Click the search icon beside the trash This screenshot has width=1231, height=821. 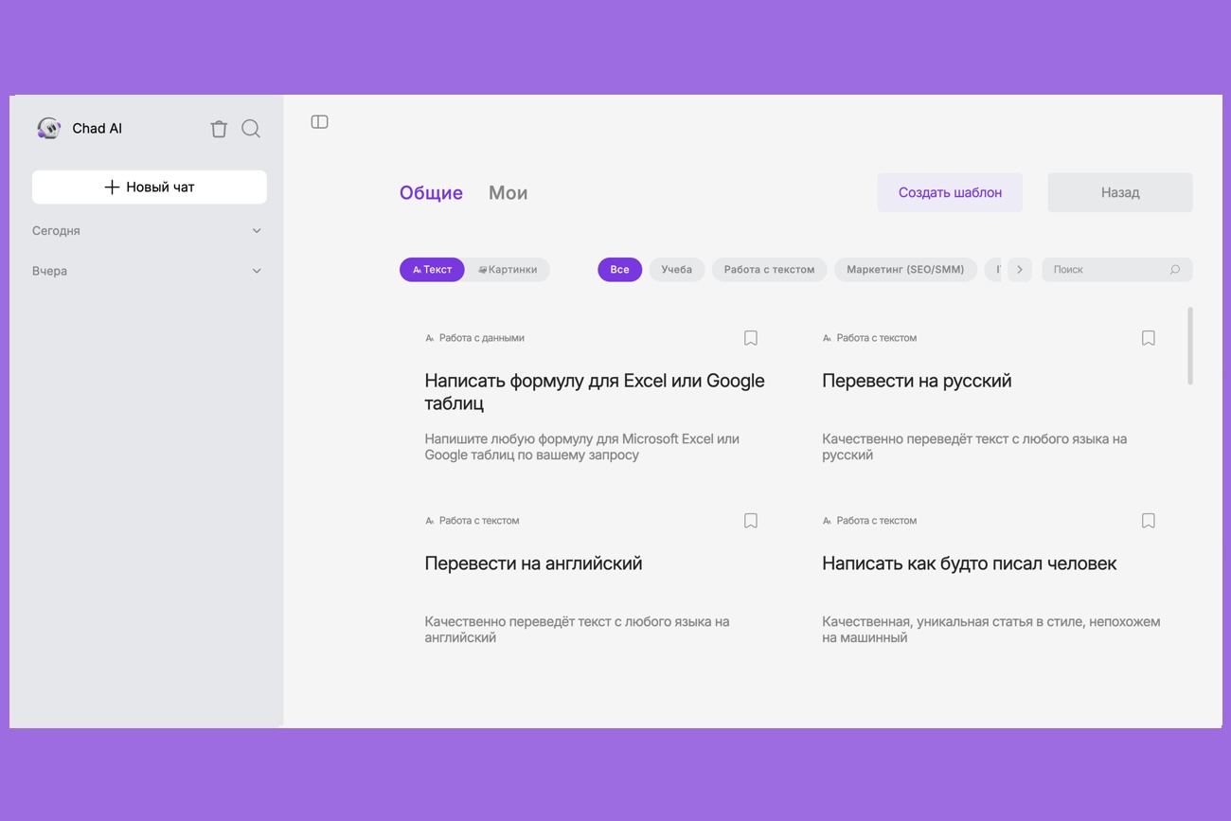250,128
